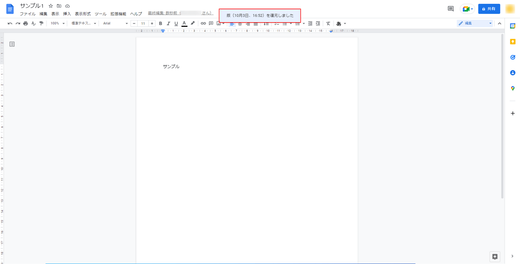Image resolution: width=520 pixels, height=264 pixels.
Task: Open numbered list options arrow
Action: (x=304, y=24)
